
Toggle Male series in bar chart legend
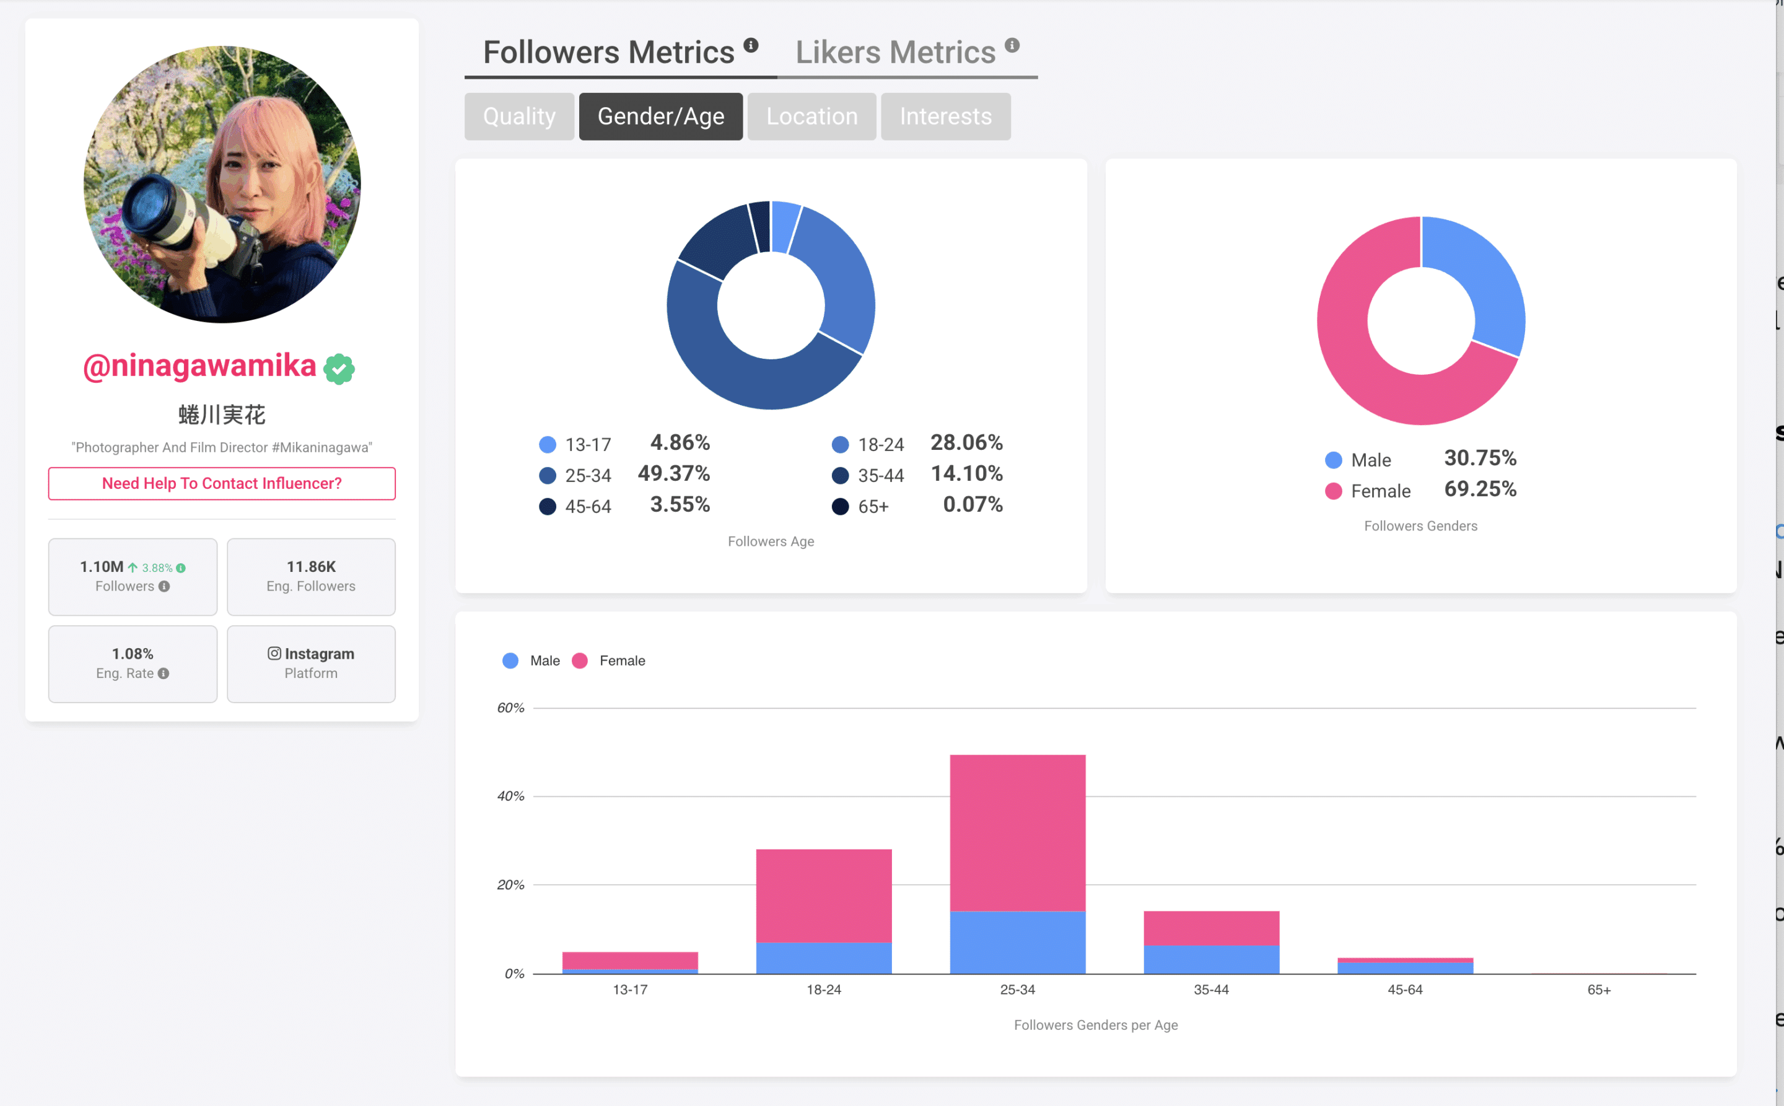pyautogui.click(x=511, y=661)
